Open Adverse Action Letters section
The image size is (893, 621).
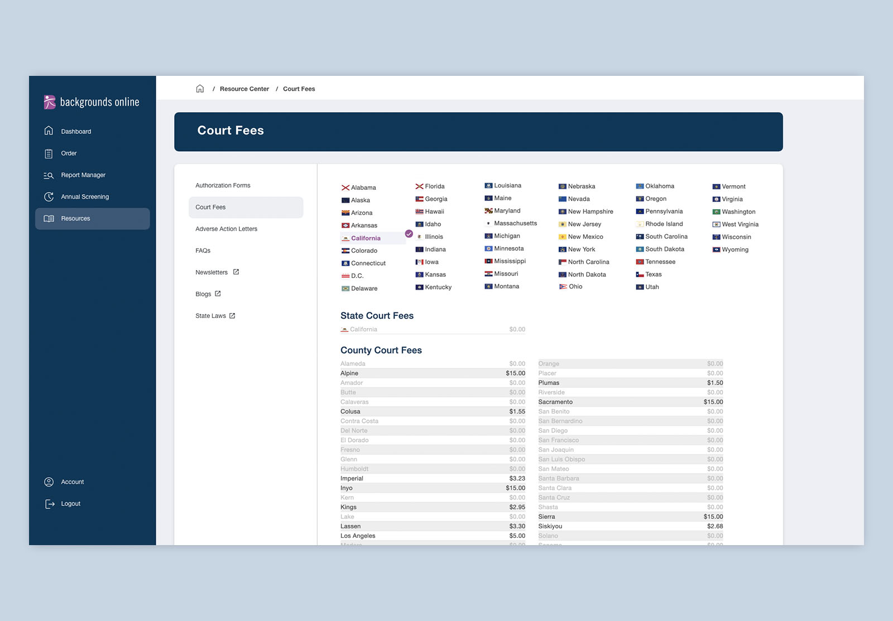[x=226, y=229]
